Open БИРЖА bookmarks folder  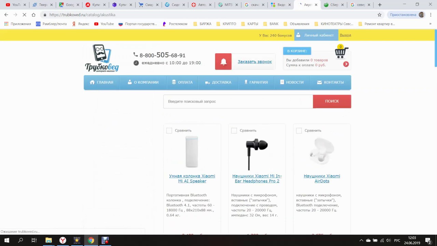tap(202, 24)
